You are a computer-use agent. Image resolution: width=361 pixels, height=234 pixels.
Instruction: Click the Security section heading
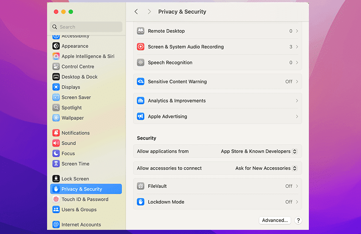(146, 138)
